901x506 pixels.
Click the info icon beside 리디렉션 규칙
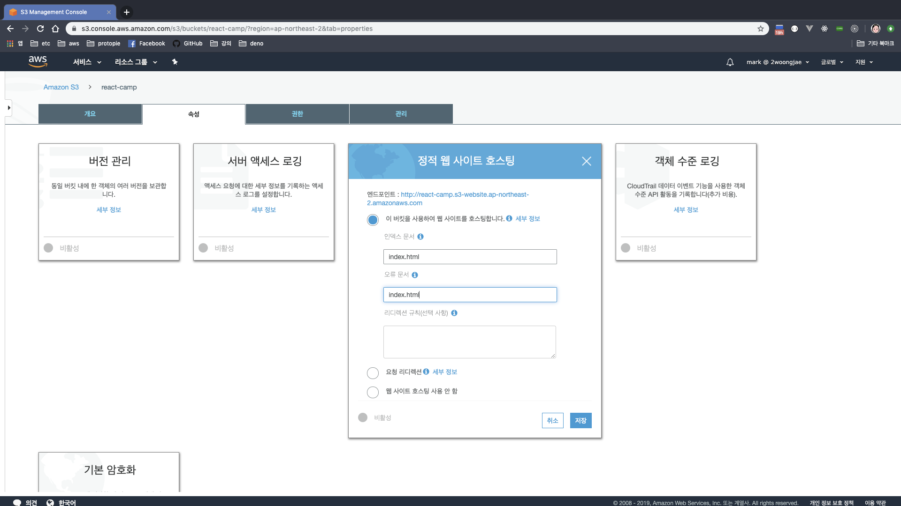[454, 313]
